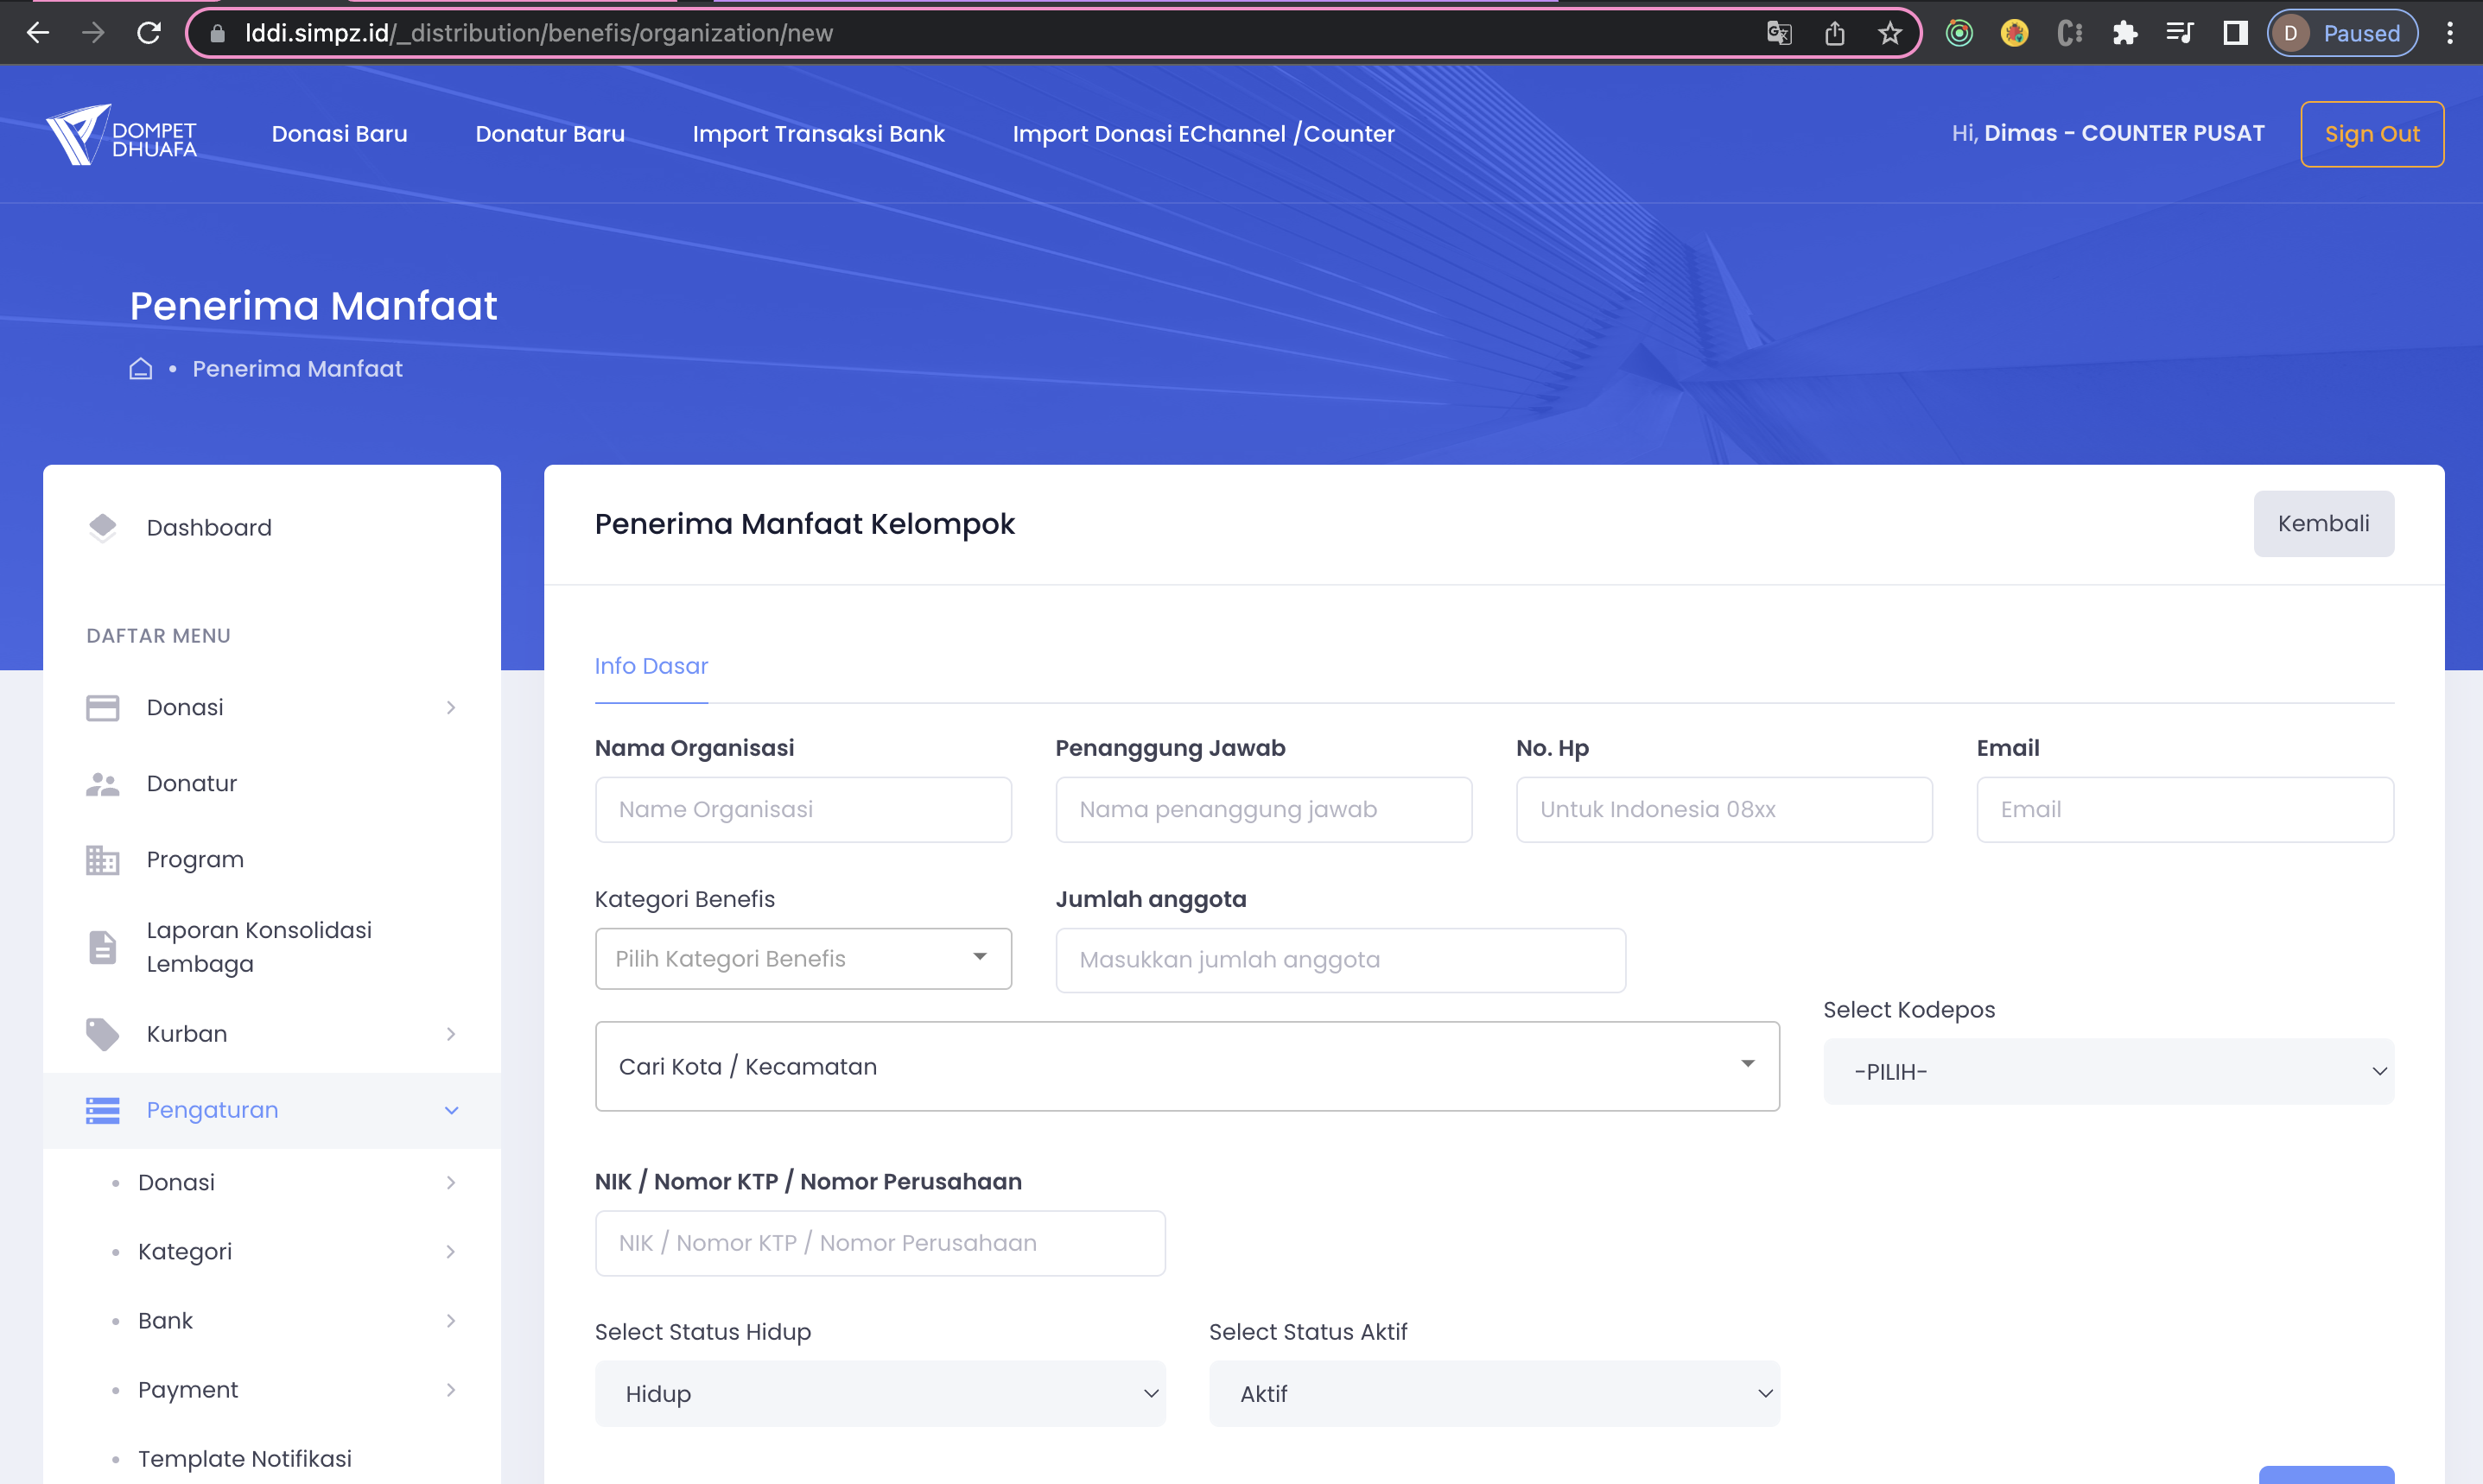Screen dimensions: 2483x1484
Task: Open Import Transaksi Bank menu
Action: coord(818,134)
